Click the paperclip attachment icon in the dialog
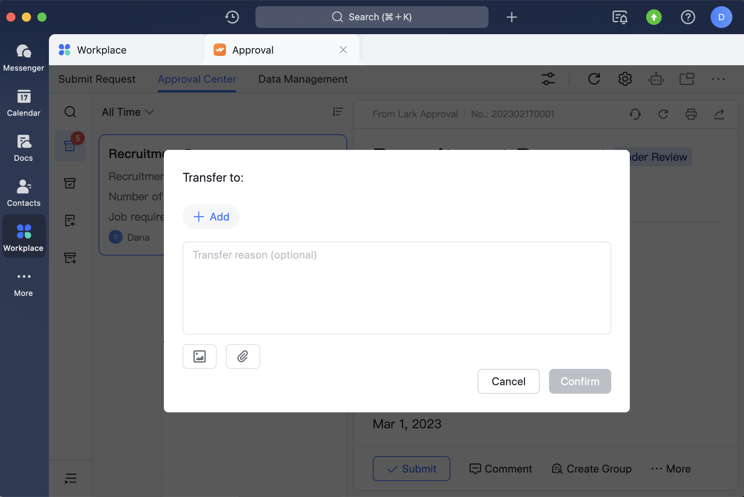Image resolution: width=744 pixels, height=497 pixels. pos(242,356)
